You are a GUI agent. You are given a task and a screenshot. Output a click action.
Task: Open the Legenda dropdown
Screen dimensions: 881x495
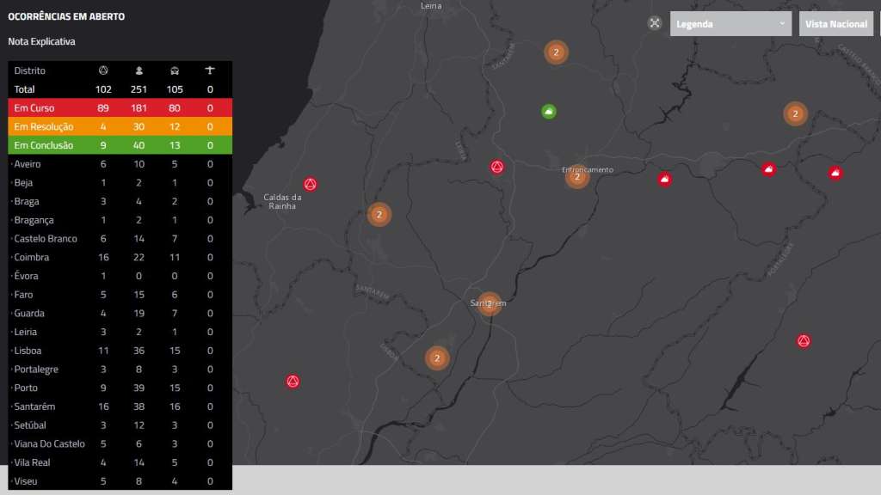(730, 24)
